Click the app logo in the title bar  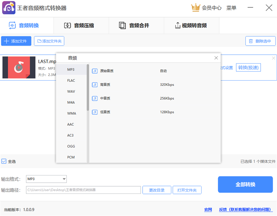click(x=8, y=8)
